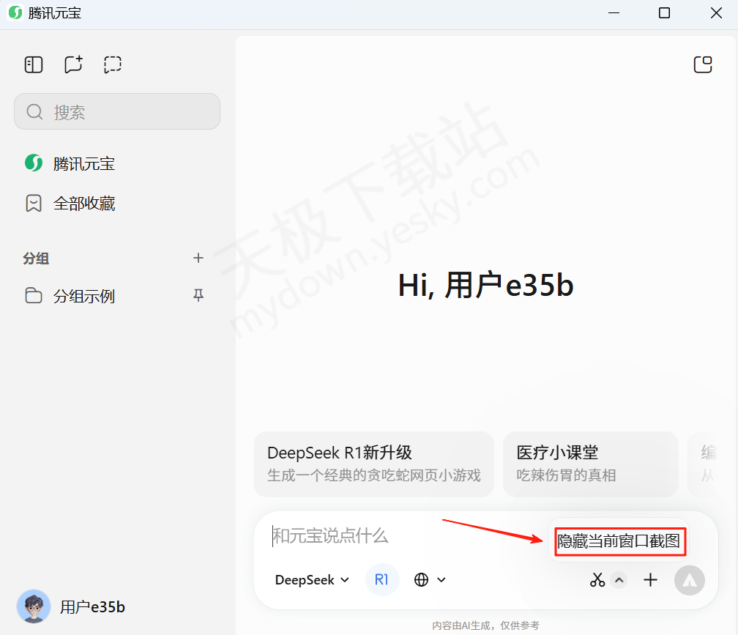Image resolution: width=738 pixels, height=635 pixels.
Task: Collapse the sidebar panel
Action: pos(33,64)
